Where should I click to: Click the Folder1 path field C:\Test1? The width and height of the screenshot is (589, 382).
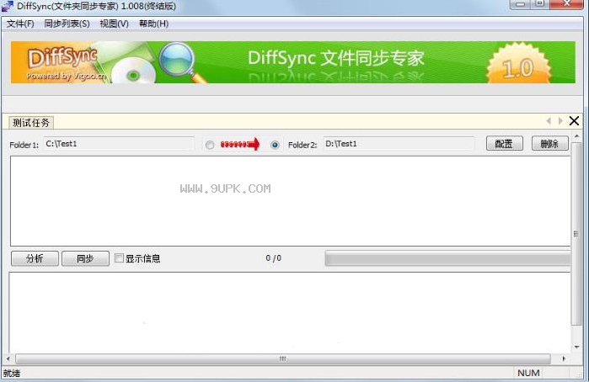pyautogui.click(x=119, y=144)
